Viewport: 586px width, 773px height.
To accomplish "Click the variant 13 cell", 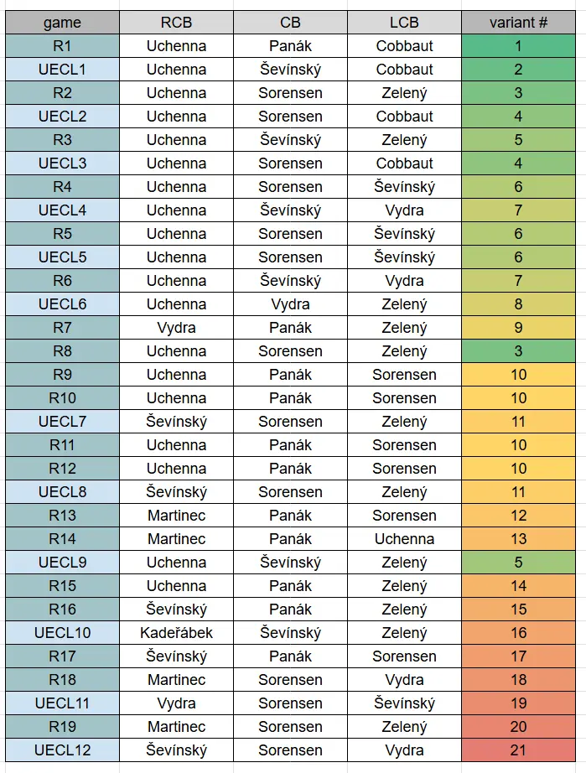I will pos(518,539).
